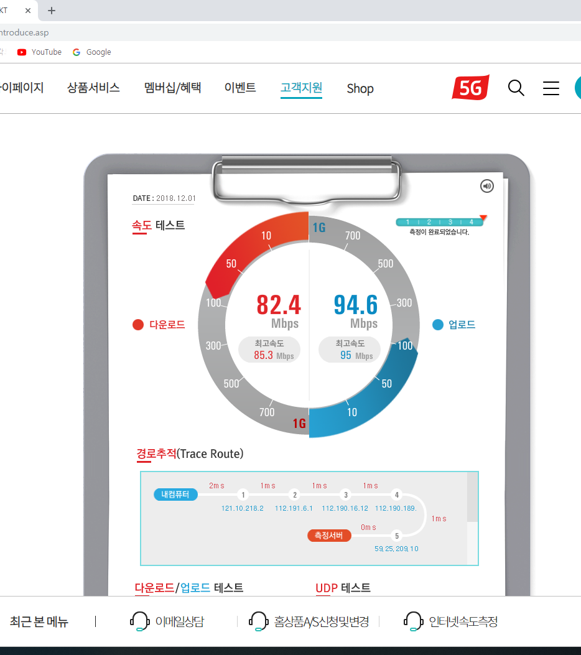Open the 이벤트 menu

(x=240, y=88)
